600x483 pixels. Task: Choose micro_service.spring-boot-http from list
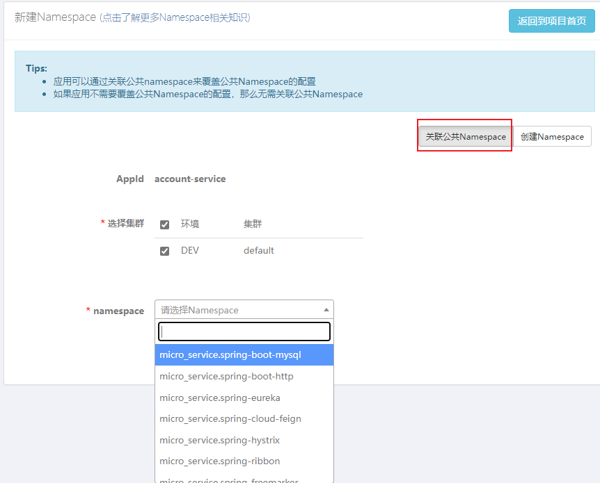244,377
